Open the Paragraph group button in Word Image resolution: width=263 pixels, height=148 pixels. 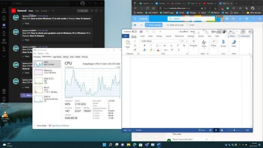[x=193, y=43]
